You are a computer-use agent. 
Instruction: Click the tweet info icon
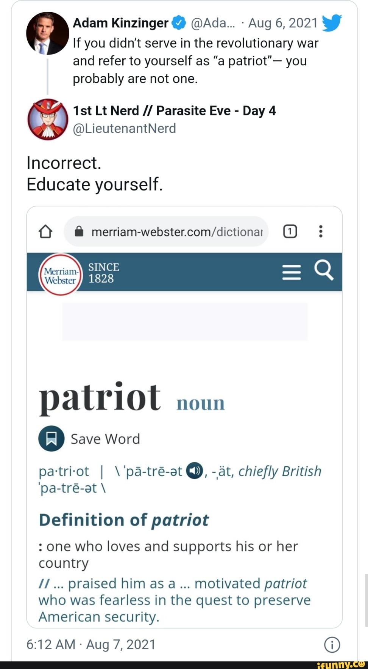coord(332,645)
